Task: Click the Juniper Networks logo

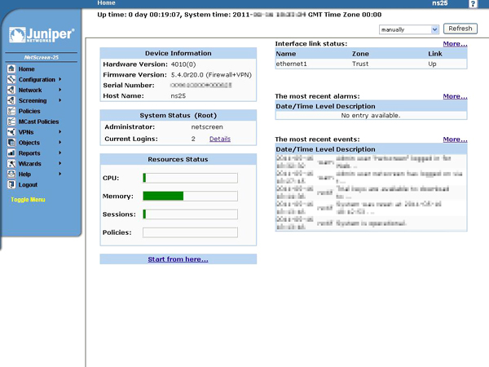Action: [x=42, y=34]
